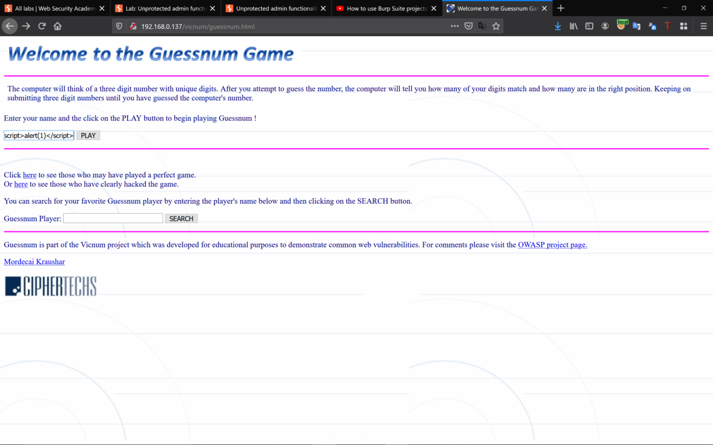
Task: Toggle the sidebar view
Action: point(589,26)
